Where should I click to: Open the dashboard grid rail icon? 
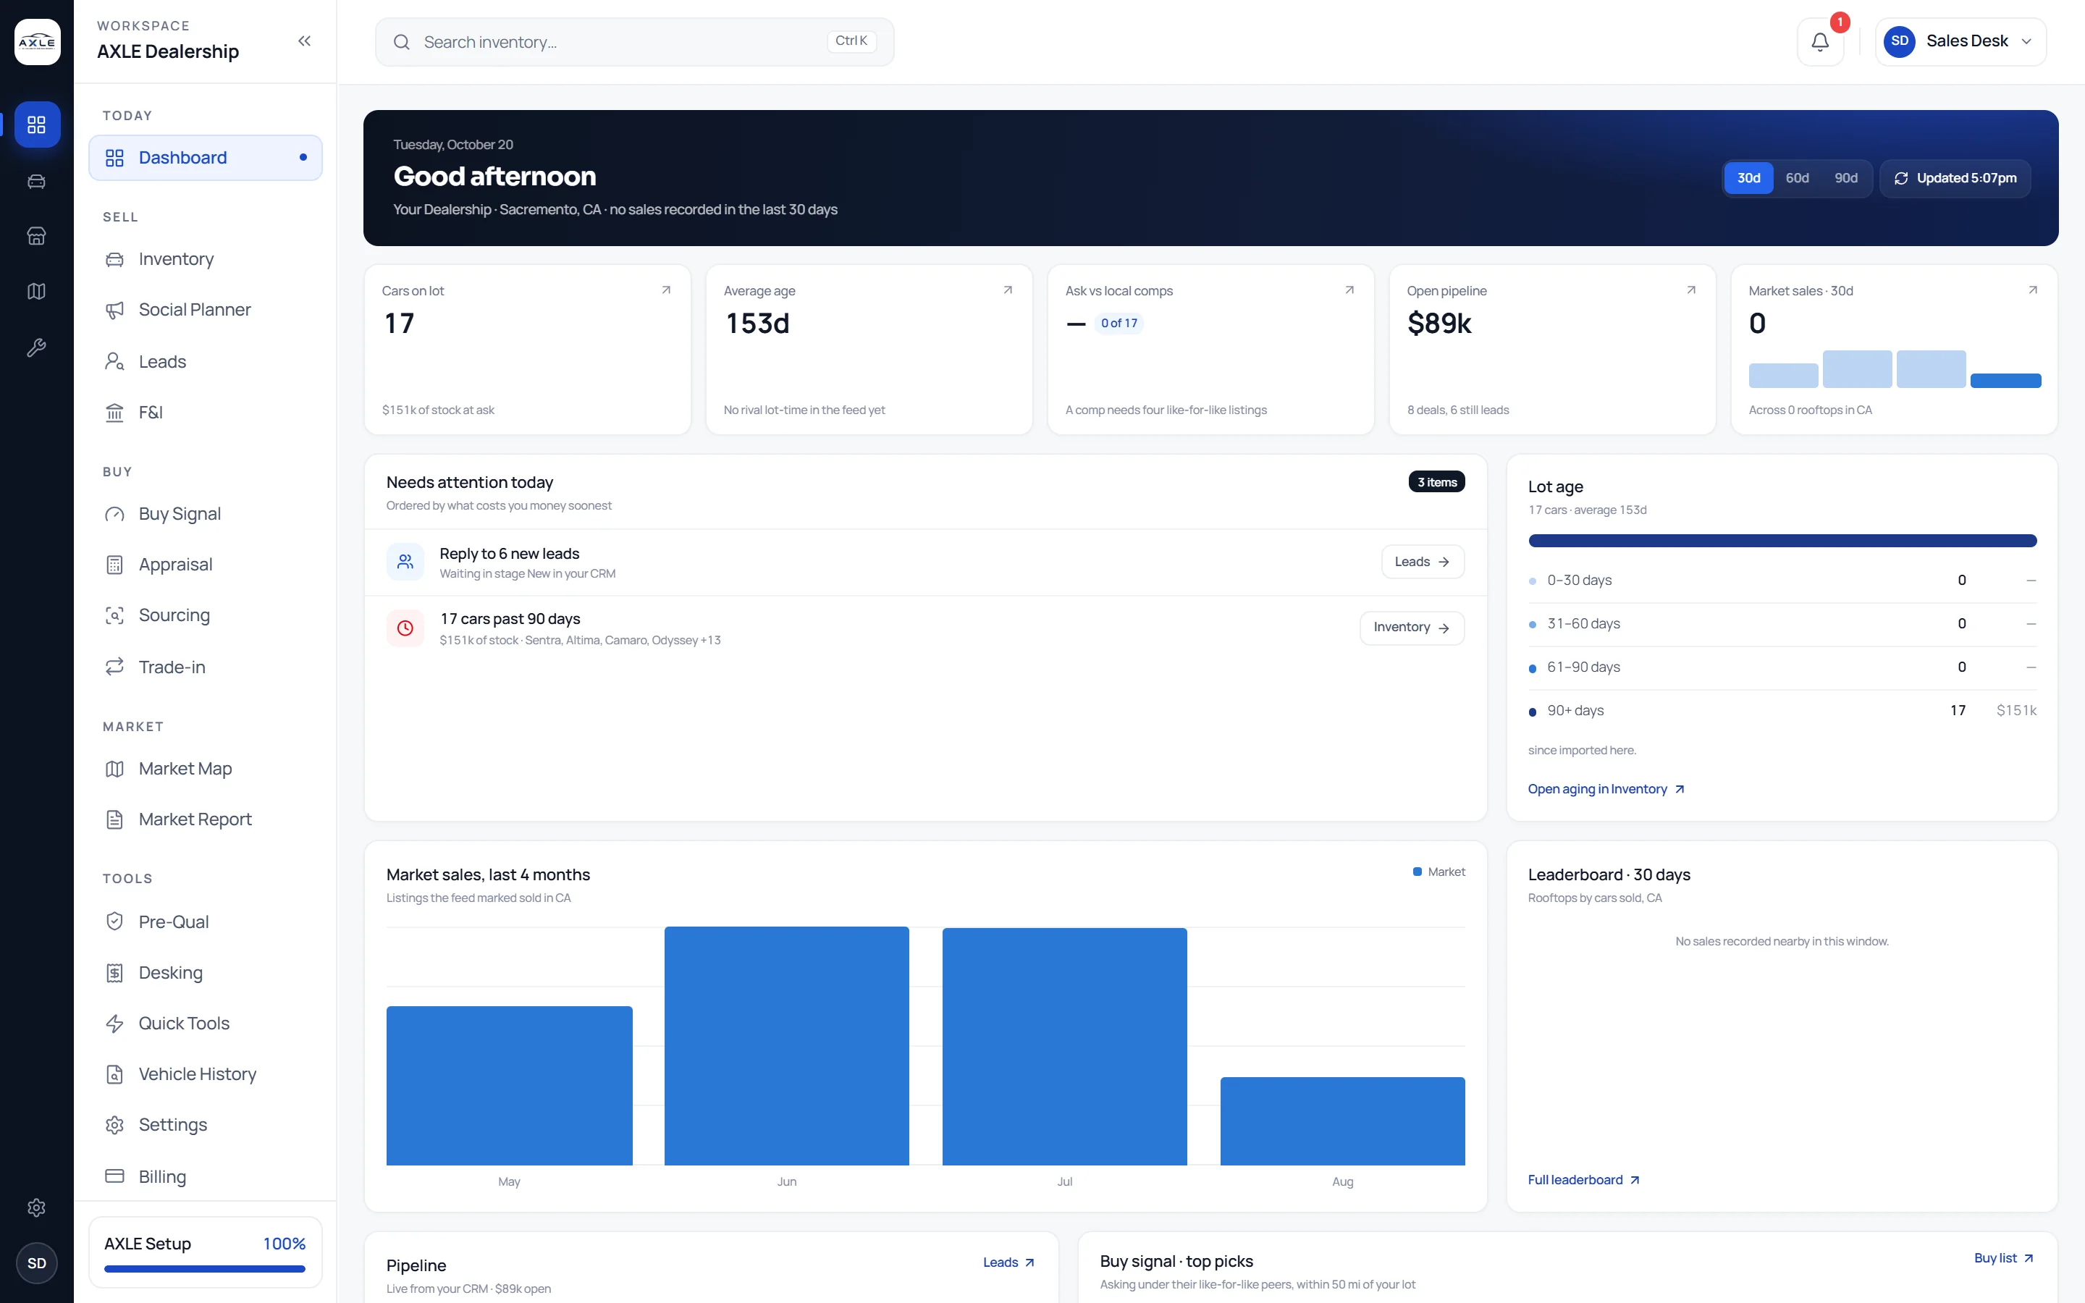point(36,125)
